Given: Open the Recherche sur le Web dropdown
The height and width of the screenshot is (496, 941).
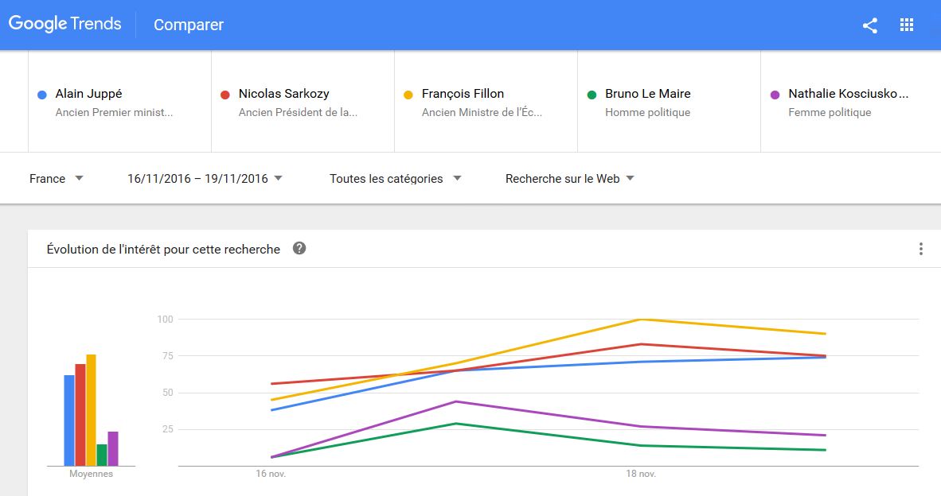Looking at the screenshot, I should (x=569, y=179).
